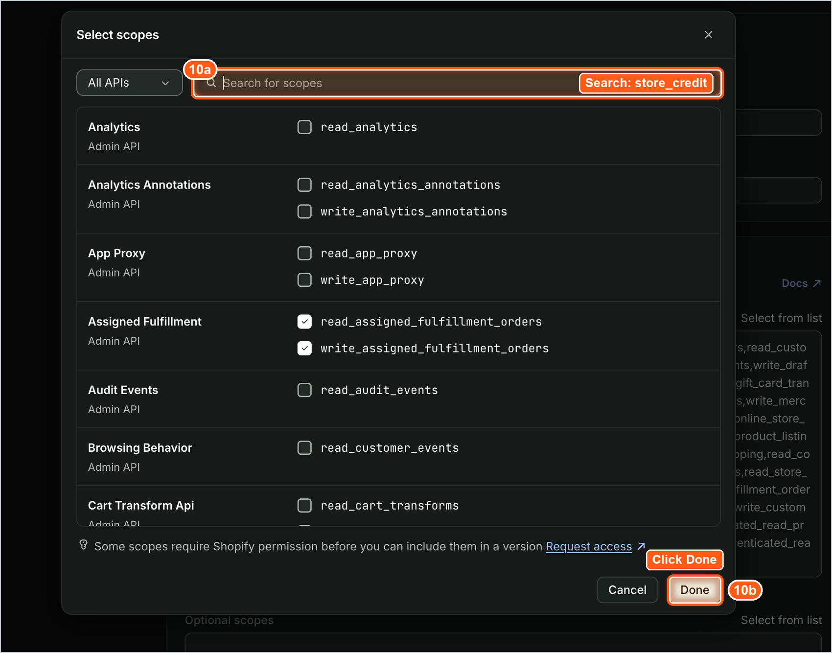This screenshot has width=832, height=653.
Task: Click the Cart Transform Api heading
Action: [141, 506]
